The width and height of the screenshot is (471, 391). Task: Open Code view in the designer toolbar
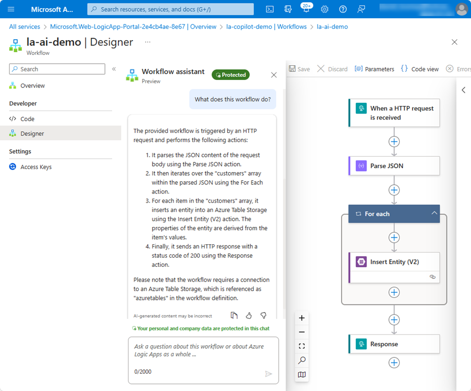tap(420, 69)
